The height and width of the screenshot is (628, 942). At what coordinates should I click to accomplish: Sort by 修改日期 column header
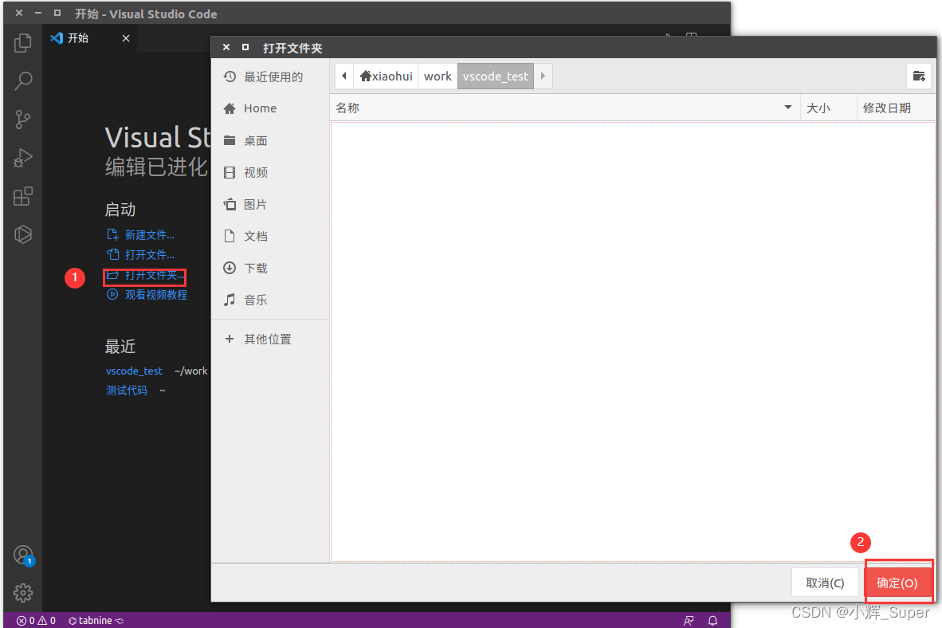click(x=895, y=108)
